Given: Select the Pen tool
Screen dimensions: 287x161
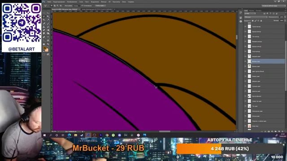Looking at the screenshot, I should point(44,37).
